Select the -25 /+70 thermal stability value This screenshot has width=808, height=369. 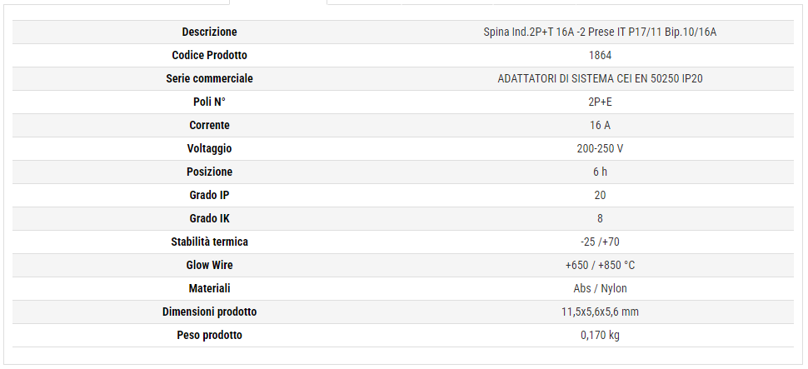pyautogui.click(x=600, y=242)
